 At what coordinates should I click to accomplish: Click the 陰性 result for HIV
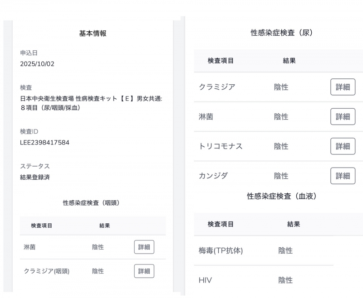pyautogui.click(x=285, y=280)
